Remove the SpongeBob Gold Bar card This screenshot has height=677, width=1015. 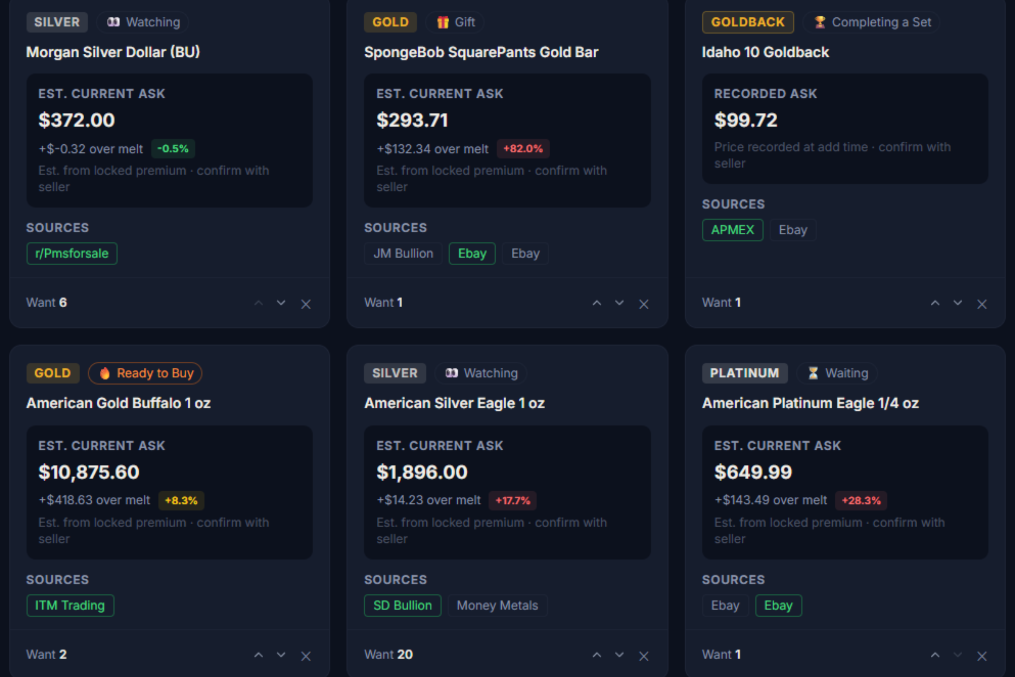(x=643, y=303)
